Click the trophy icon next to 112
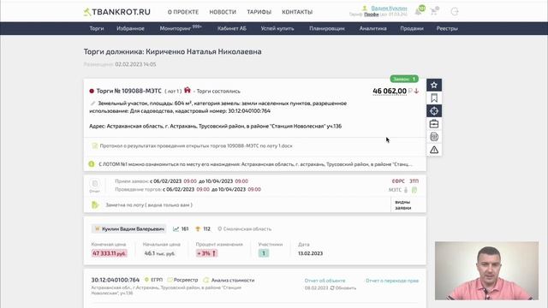Screen dimensions: 548x308 point(198,229)
